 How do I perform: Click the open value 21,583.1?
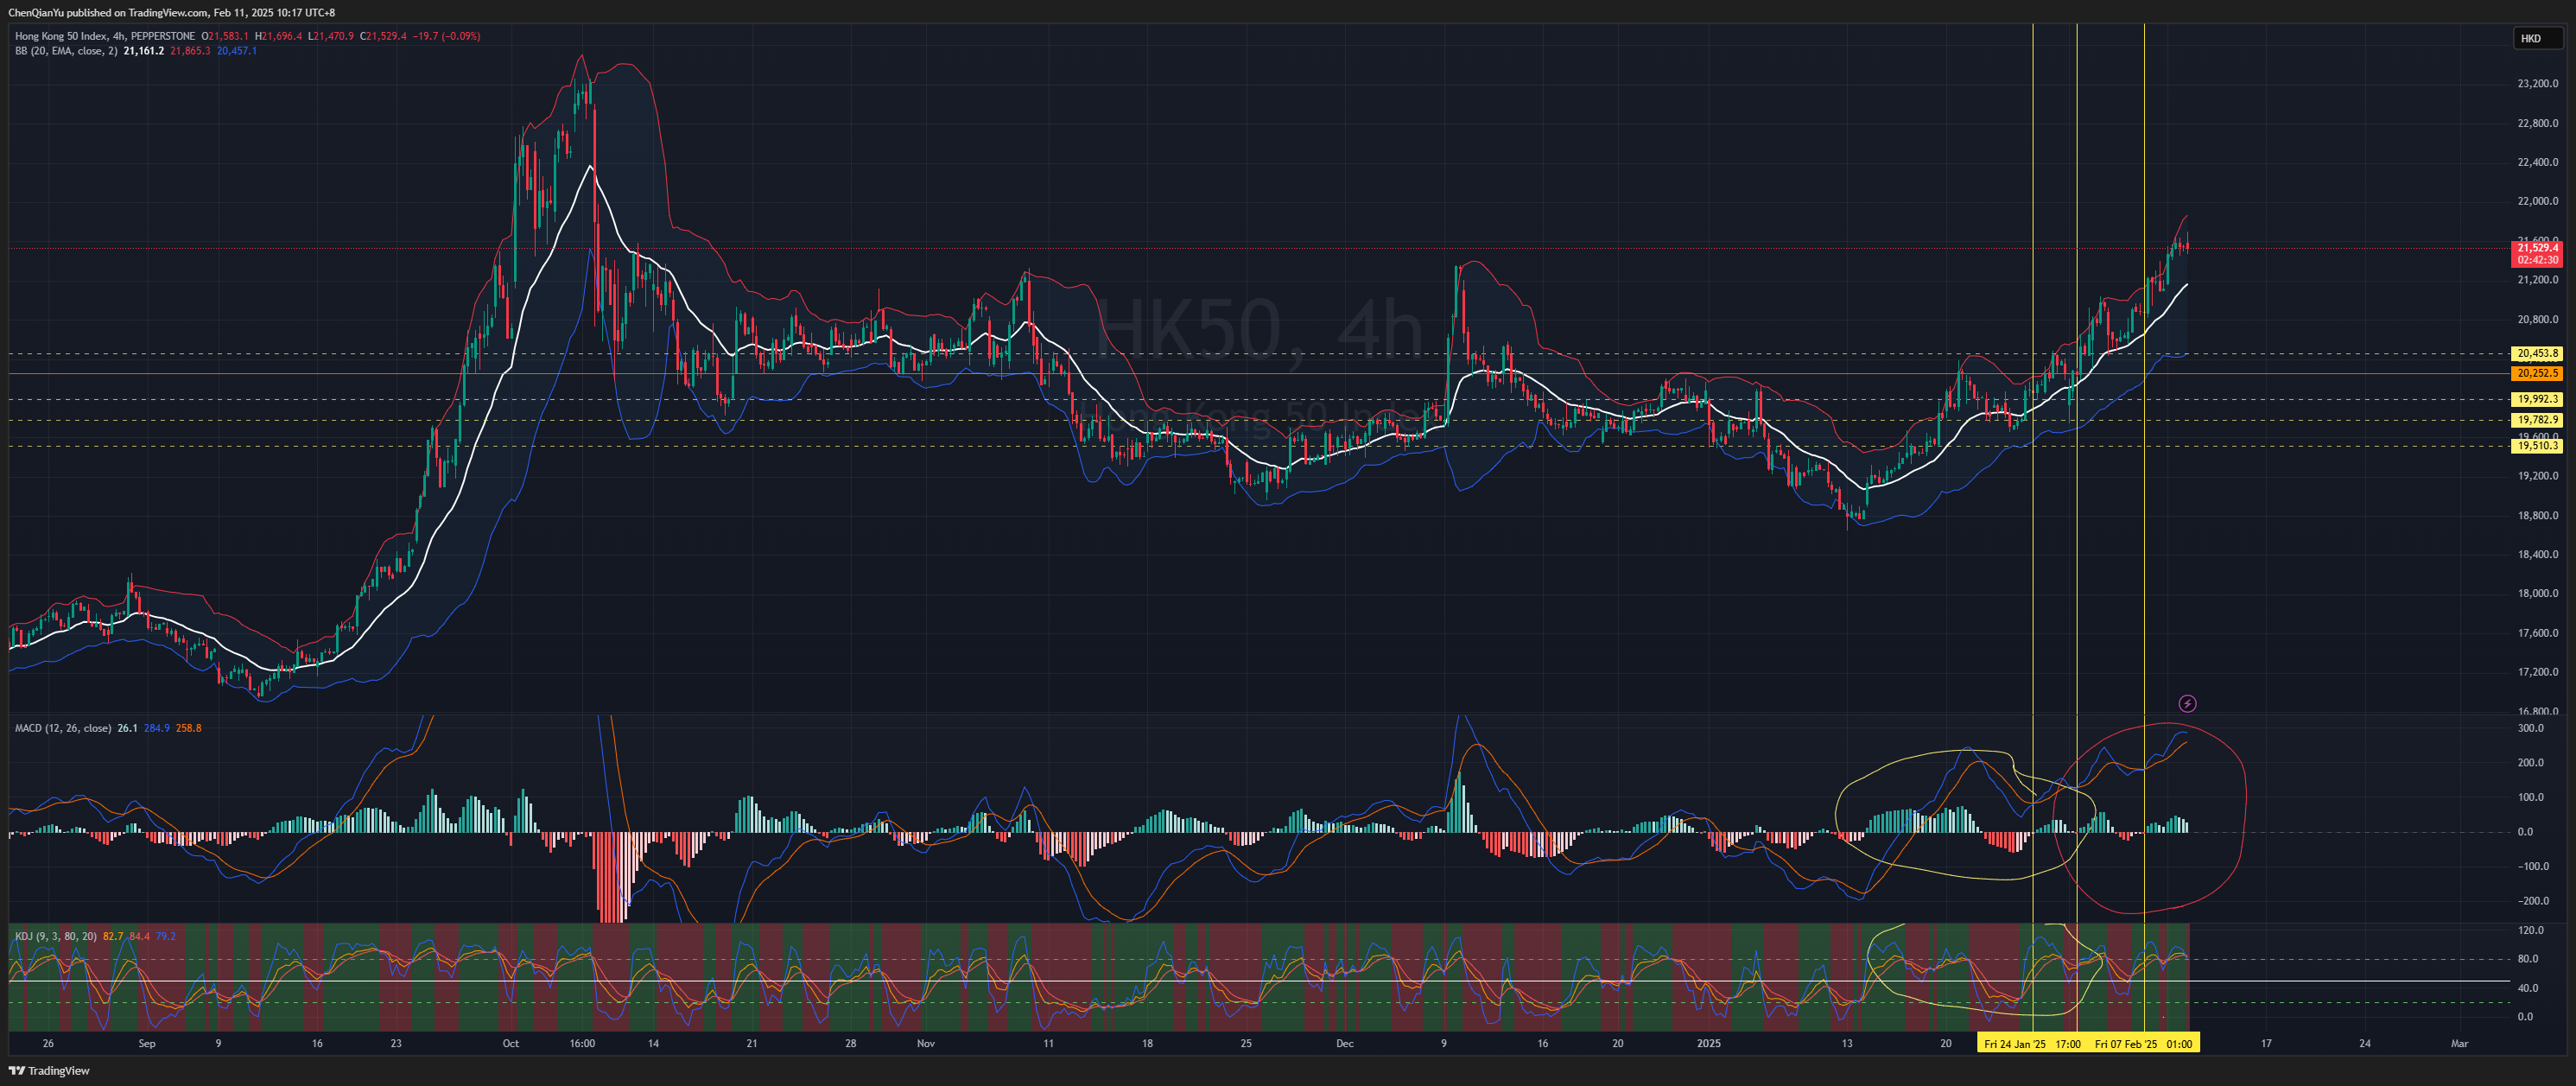228,36
